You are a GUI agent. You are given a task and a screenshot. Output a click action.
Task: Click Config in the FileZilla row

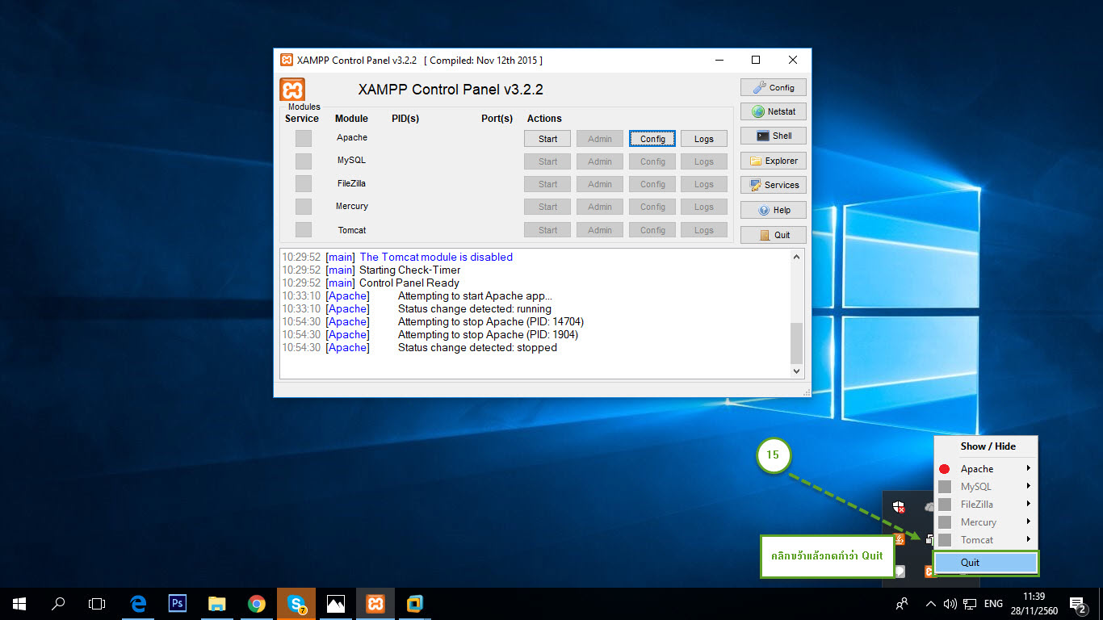[x=652, y=184]
